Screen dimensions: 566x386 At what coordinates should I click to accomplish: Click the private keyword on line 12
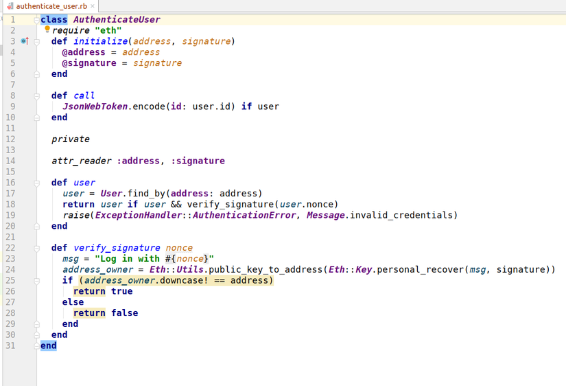point(71,139)
